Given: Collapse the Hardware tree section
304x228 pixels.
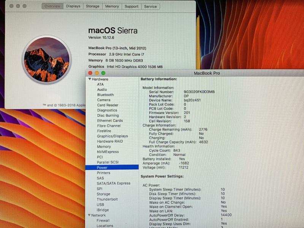Looking at the screenshot, I should click(90, 79).
